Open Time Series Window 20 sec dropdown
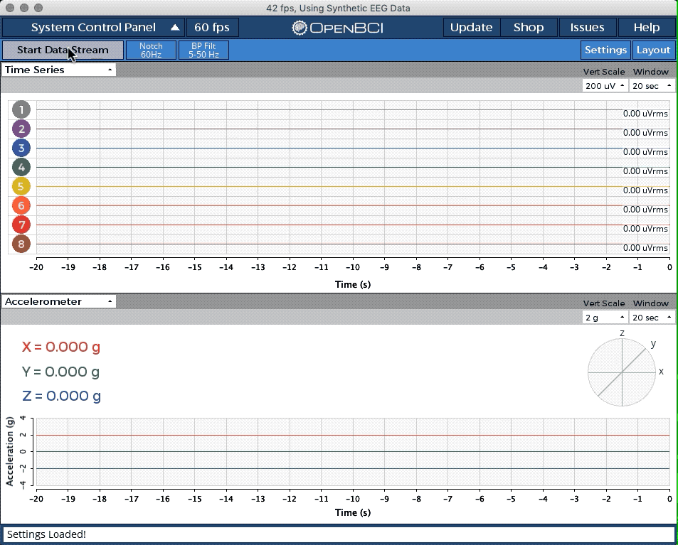 coord(652,86)
